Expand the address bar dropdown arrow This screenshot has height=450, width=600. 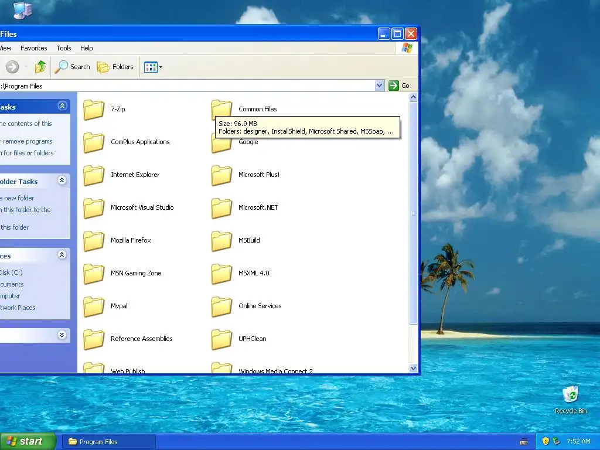pos(379,86)
